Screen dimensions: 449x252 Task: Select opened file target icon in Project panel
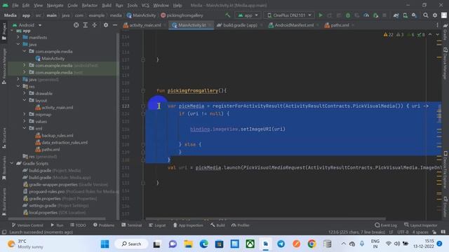[76, 25]
